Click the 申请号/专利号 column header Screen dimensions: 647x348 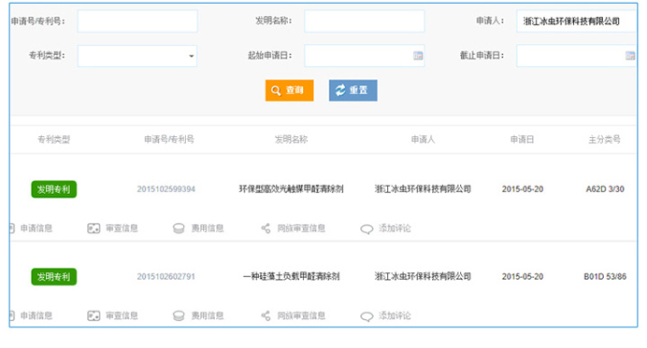pos(169,139)
